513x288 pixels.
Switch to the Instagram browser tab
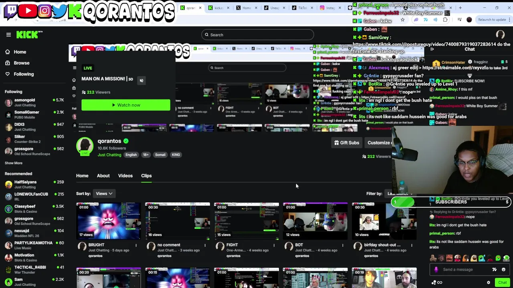click(x=329, y=8)
